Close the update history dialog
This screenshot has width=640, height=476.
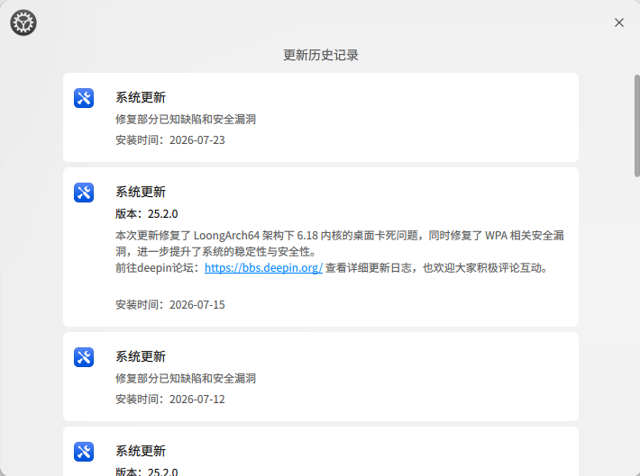(x=618, y=22)
